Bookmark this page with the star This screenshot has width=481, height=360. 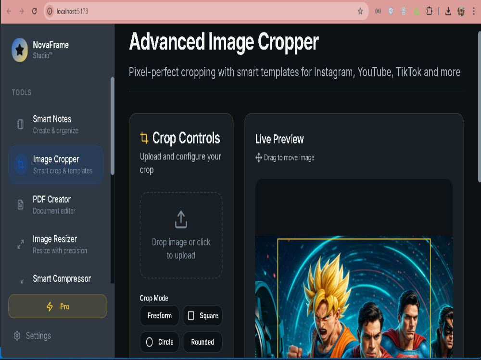pos(360,12)
